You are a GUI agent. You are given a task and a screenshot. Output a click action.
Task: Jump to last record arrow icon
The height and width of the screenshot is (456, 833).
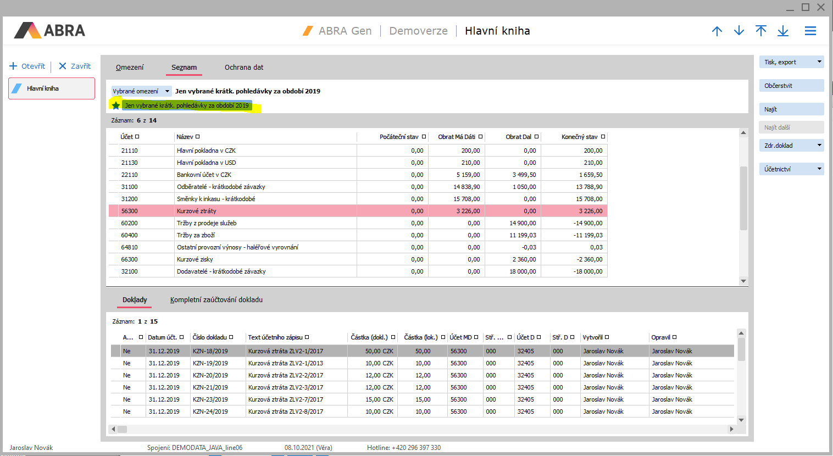coord(783,31)
